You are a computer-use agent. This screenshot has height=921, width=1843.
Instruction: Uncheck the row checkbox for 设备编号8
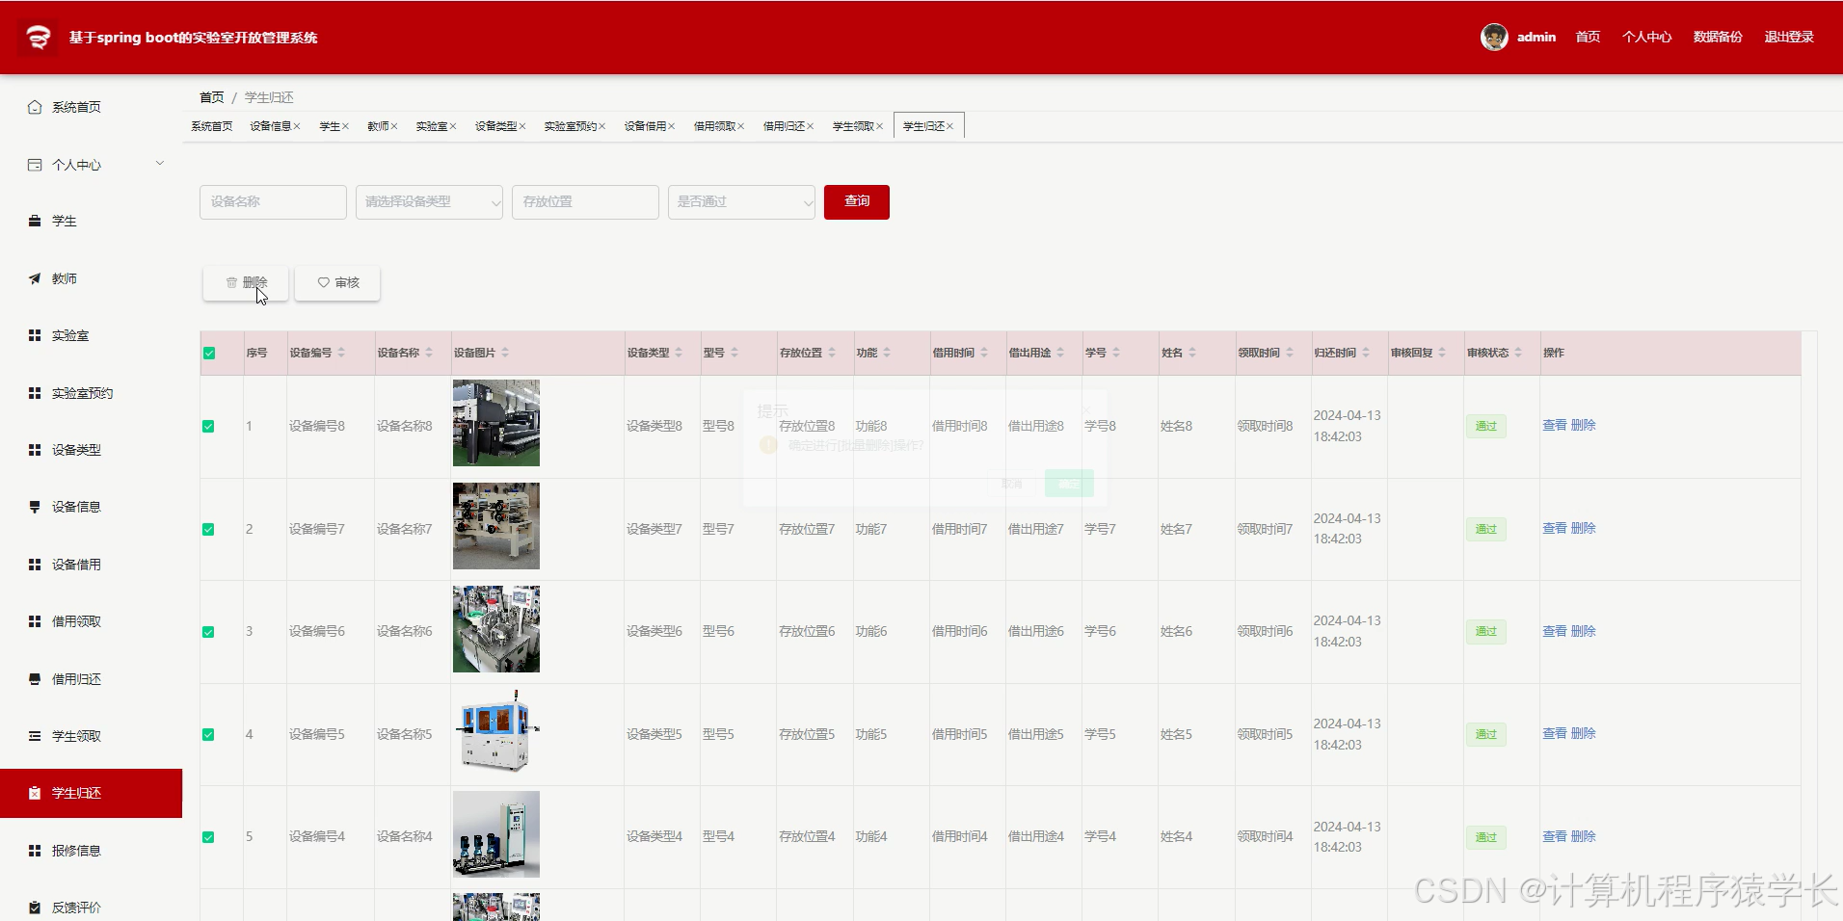(x=208, y=427)
